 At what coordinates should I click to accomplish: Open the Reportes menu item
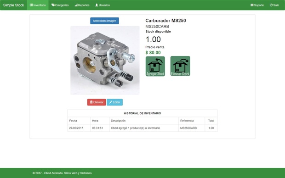(x=82, y=5)
